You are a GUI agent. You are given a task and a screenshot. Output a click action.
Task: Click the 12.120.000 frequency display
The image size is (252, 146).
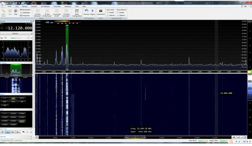pyautogui.click(x=18, y=28)
